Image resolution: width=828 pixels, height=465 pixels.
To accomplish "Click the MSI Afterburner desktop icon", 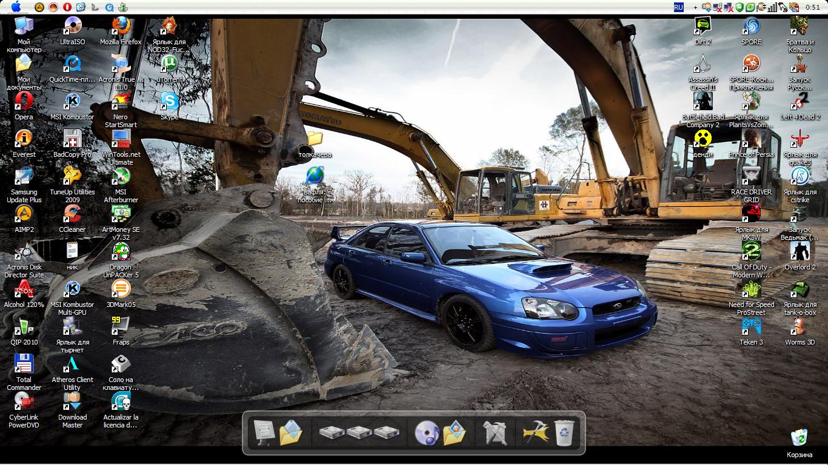I will (x=121, y=177).
